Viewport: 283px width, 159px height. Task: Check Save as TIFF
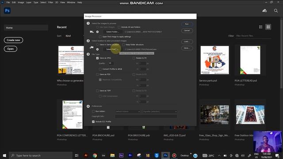tap(97, 91)
